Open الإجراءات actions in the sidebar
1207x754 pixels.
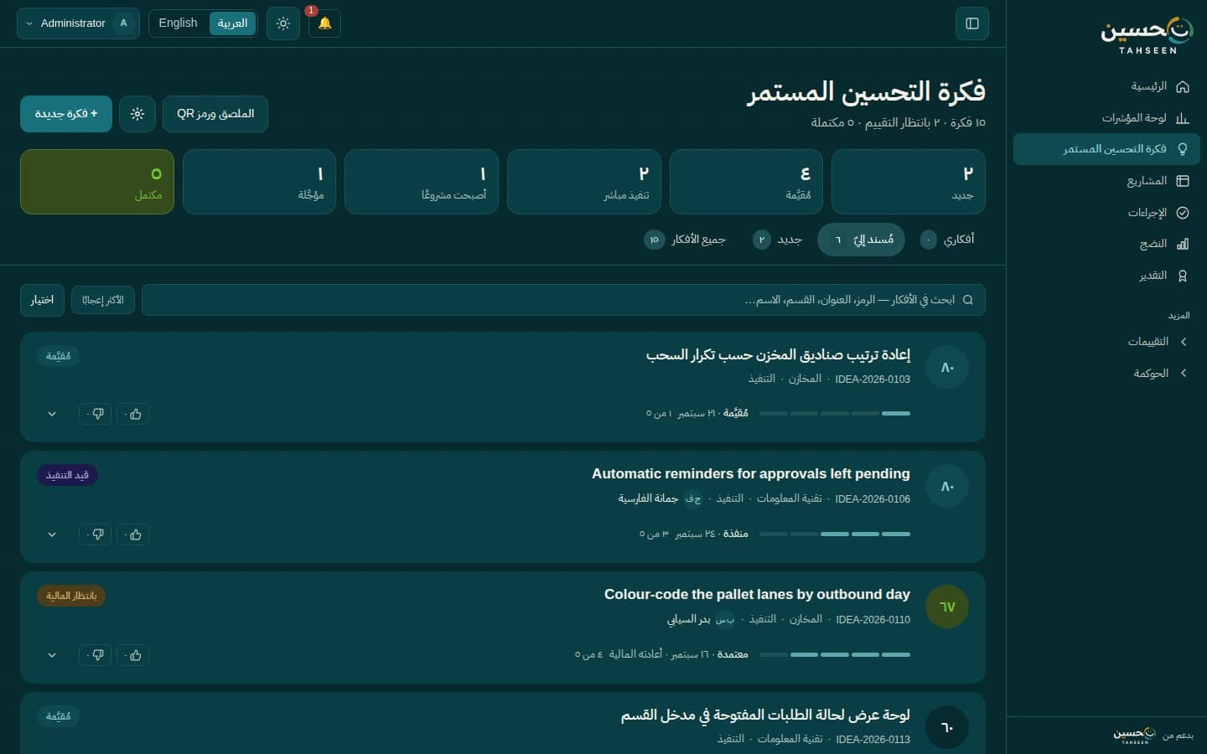click(x=1106, y=213)
